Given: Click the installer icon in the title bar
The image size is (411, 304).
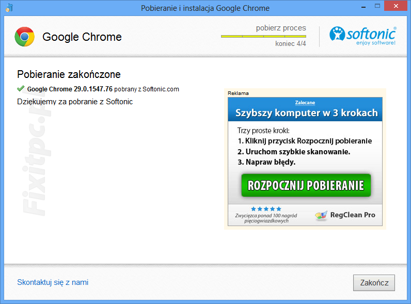Looking at the screenshot, I should tap(9, 8).
